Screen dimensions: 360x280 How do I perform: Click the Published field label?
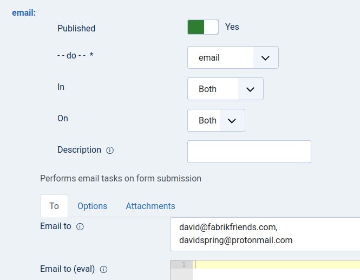[x=76, y=28]
